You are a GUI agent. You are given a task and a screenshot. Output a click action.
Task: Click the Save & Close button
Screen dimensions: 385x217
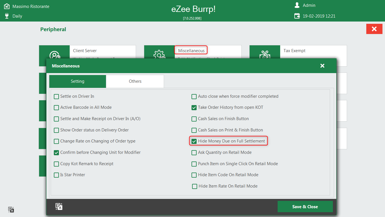coord(305,207)
